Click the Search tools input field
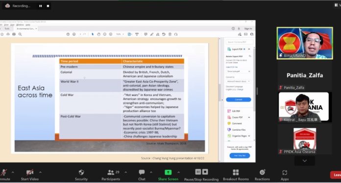Screen dimensions: 341x183 (x=239, y=42)
